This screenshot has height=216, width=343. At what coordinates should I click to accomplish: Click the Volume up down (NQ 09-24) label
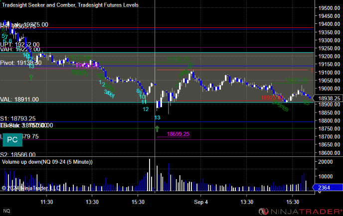[47, 162]
